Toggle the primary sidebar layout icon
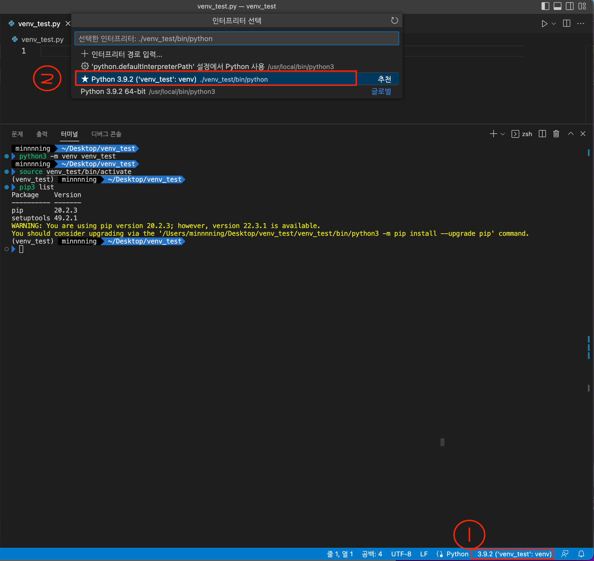Image resolution: width=594 pixels, height=561 pixels. pyautogui.click(x=545, y=6)
